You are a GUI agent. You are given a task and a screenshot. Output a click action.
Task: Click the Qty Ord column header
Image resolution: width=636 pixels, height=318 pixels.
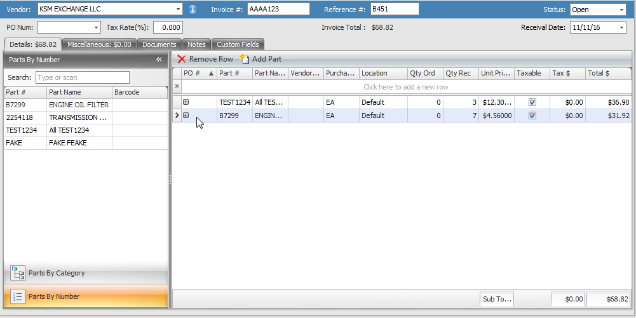coord(425,74)
